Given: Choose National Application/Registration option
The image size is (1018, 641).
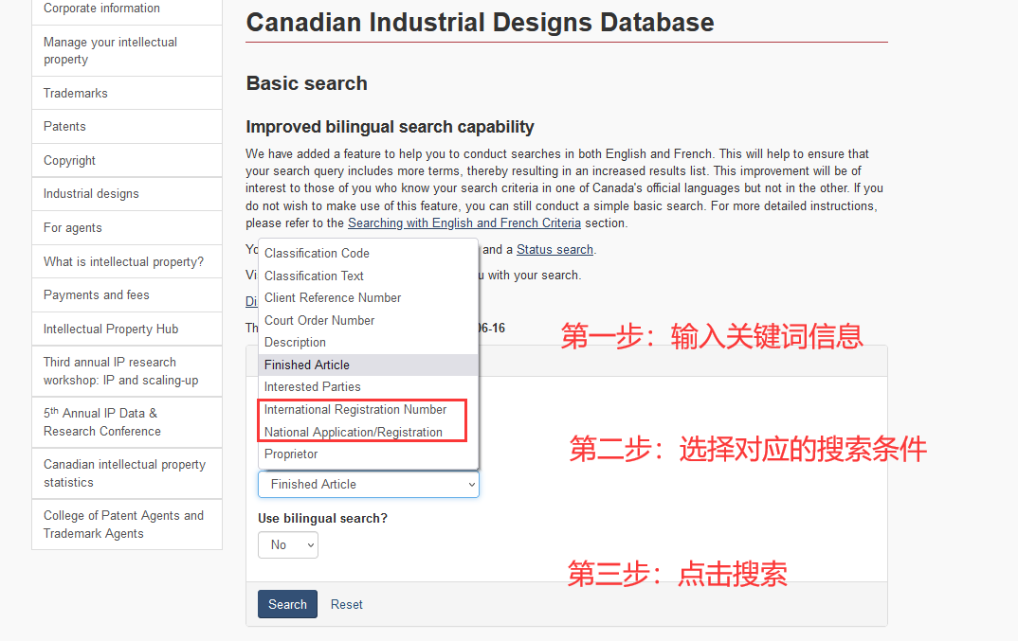Looking at the screenshot, I should coord(354,432).
